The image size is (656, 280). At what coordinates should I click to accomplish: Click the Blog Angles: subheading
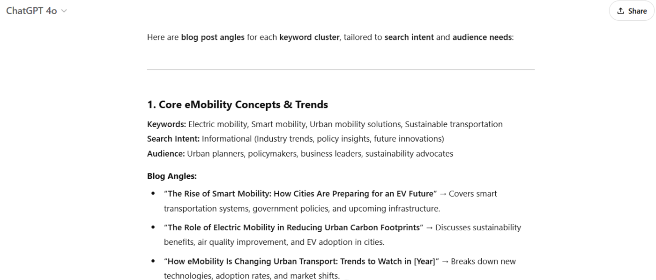(x=171, y=176)
